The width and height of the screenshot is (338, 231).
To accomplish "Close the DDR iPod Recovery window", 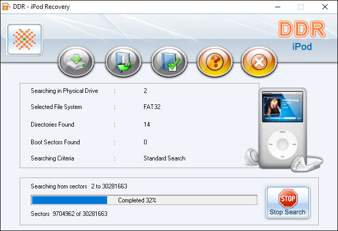I will tap(325, 7).
